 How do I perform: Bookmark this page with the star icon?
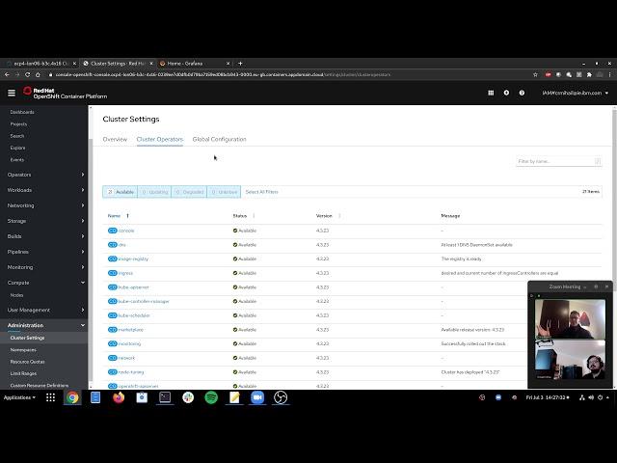(x=535, y=74)
